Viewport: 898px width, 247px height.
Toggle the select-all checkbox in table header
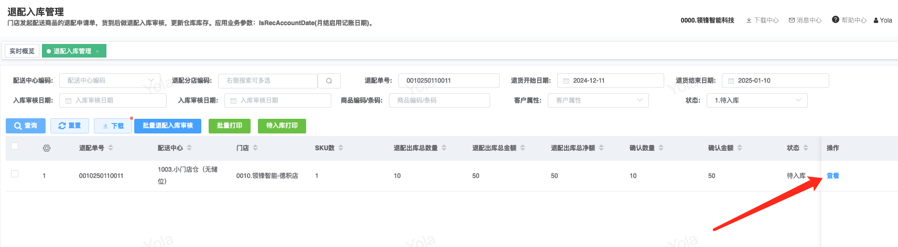pos(15,146)
